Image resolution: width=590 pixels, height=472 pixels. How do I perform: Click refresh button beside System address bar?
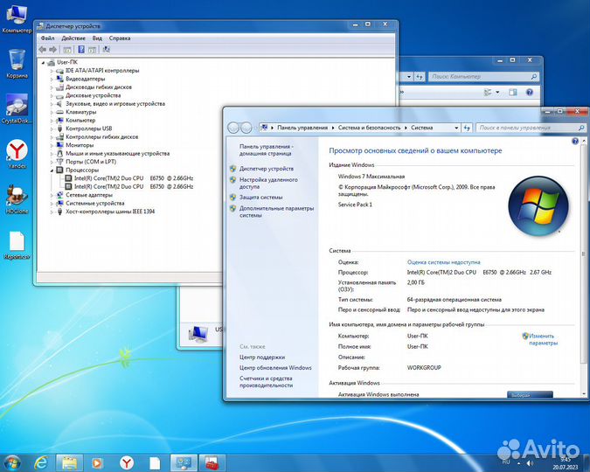point(467,128)
